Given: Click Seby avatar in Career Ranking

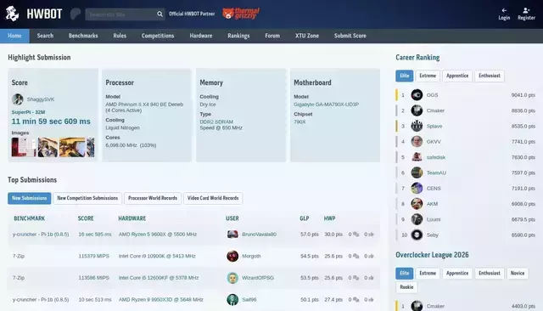Looking at the screenshot, I should (x=417, y=235).
